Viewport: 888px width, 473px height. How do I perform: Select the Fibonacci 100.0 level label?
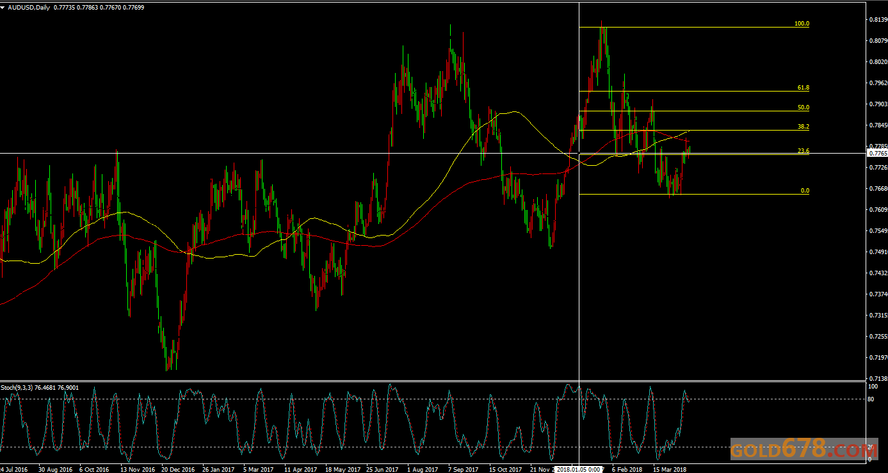click(802, 24)
